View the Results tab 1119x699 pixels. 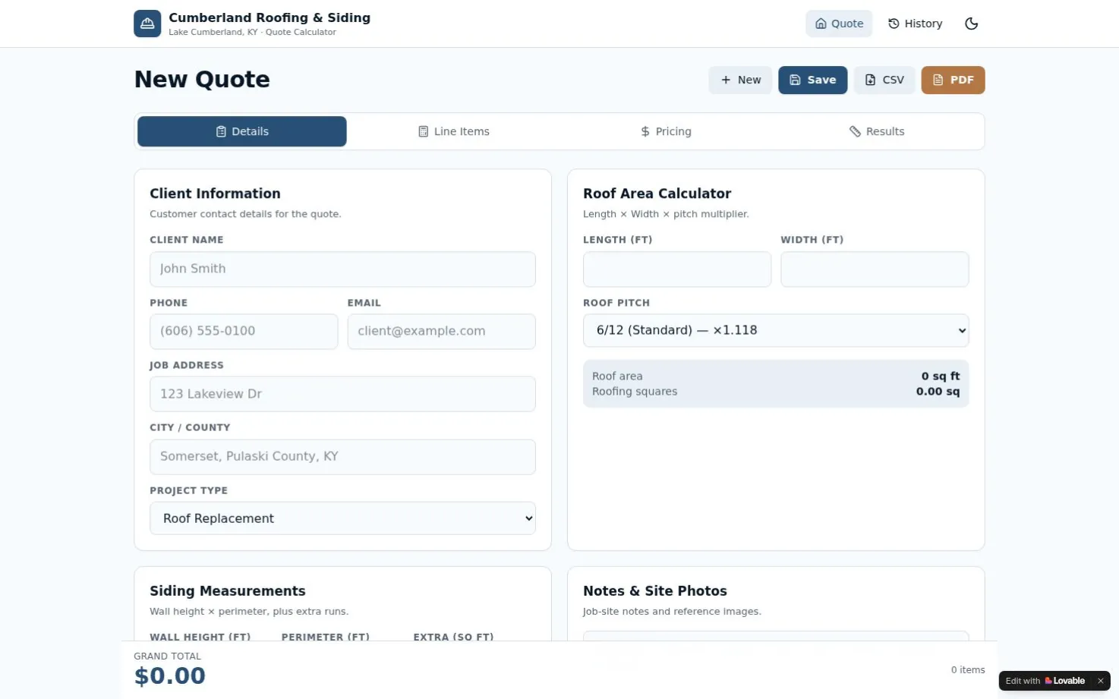[x=877, y=131]
